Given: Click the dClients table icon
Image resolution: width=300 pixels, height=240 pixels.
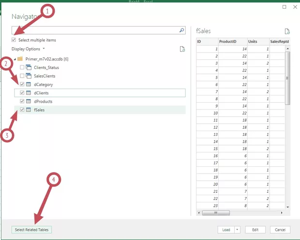Looking at the screenshot, I should 29,93.
